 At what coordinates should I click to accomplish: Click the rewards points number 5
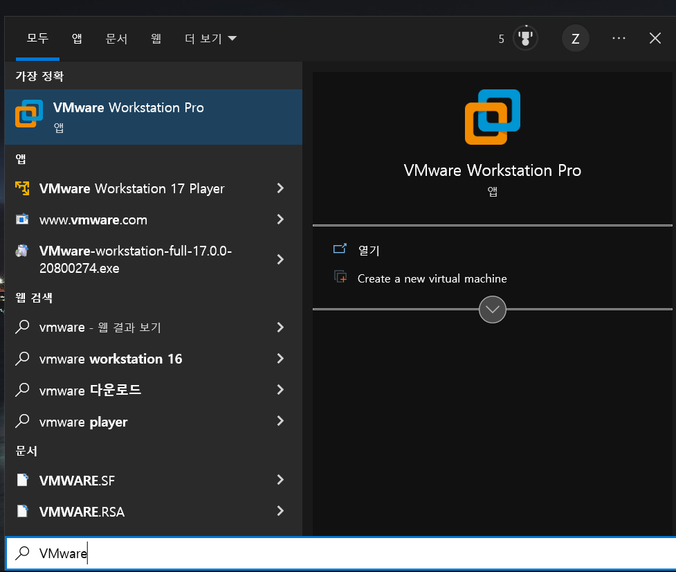click(501, 39)
